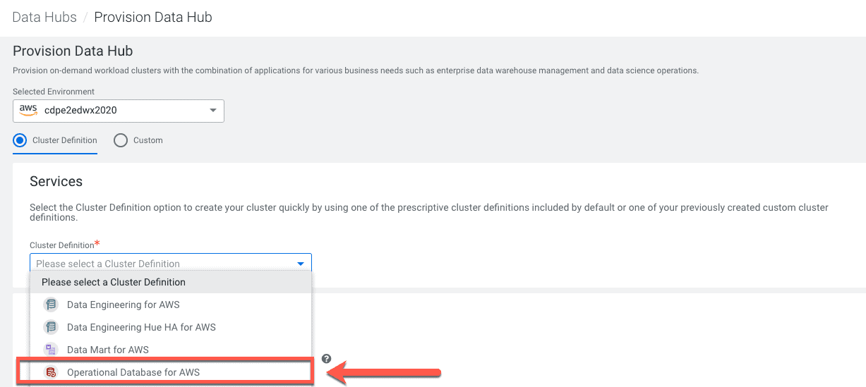This screenshot has height=387, width=866.
Task: Click the environment dropdown caret arrow
Action: point(213,111)
